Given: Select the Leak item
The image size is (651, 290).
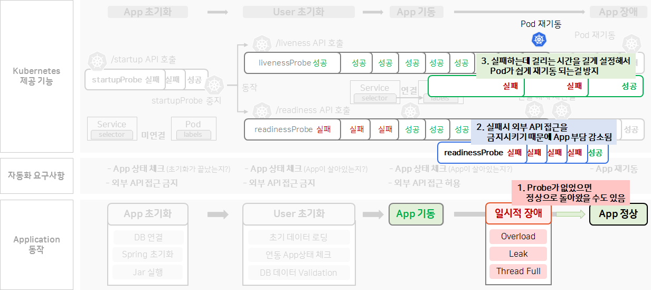Looking at the screenshot, I should click(518, 254).
